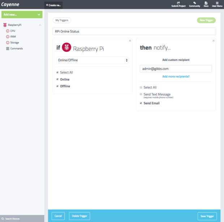This screenshot has height=222, width=224.
Task: Click the New Trigger button
Action: [206, 20]
